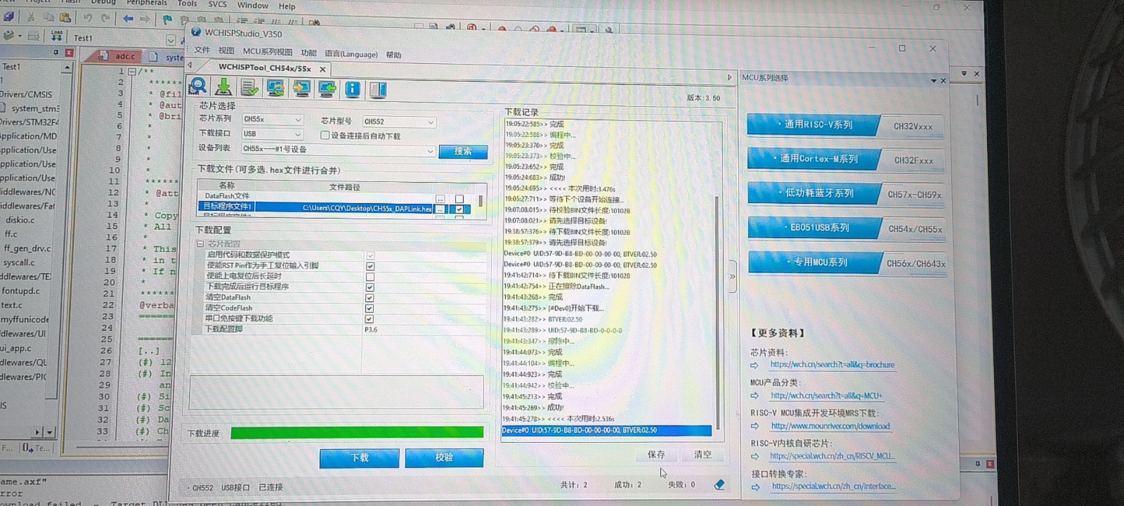1124x506 pixels.
Task: Open the 帮助 menu
Action: [x=393, y=55]
